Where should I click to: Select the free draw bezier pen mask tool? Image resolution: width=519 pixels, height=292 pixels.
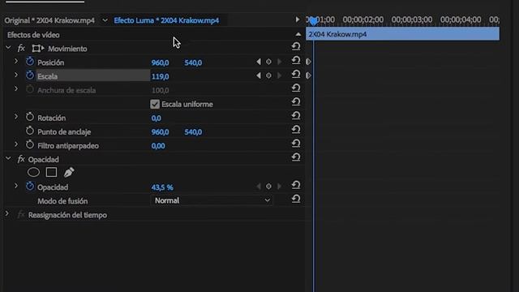point(69,172)
